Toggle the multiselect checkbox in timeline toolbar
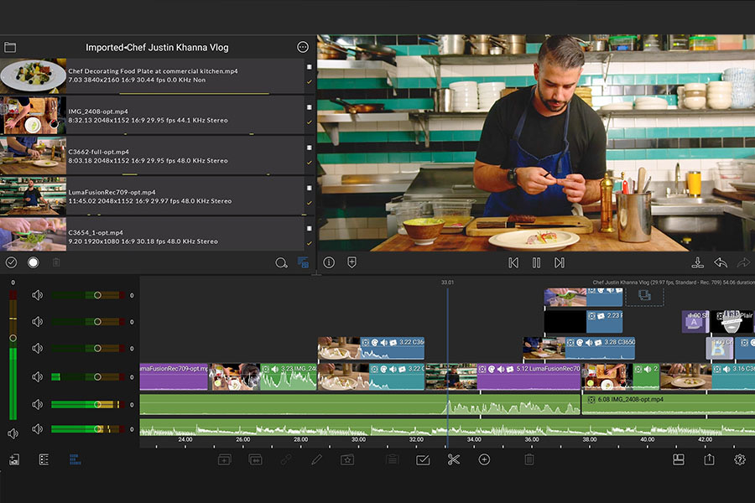Screen dimensions: 755x503 point(423,459)
